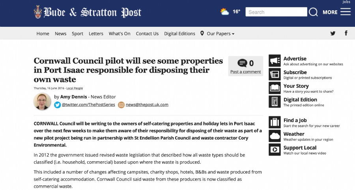
Task: Click the Your Story open book icon
Action: [275, 88]
